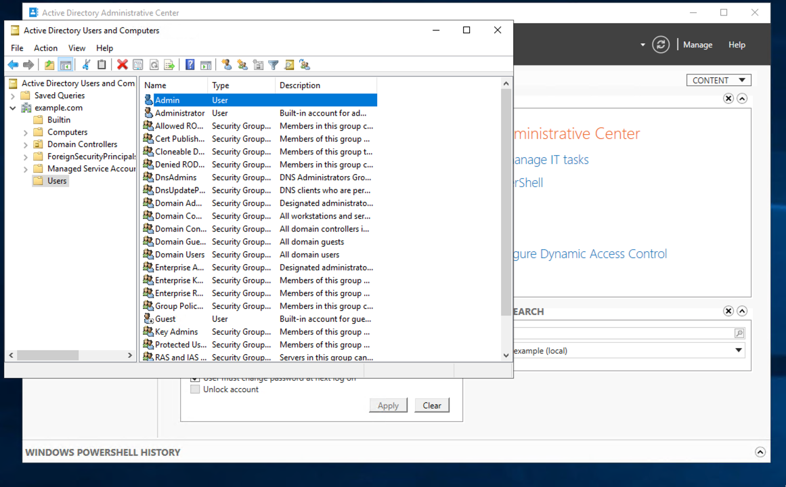Open the Help menu in Users and Computers
786x487 pixels.
(104, 48)
